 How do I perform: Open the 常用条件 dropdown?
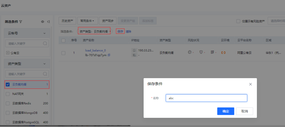click(x=87, y=21)
